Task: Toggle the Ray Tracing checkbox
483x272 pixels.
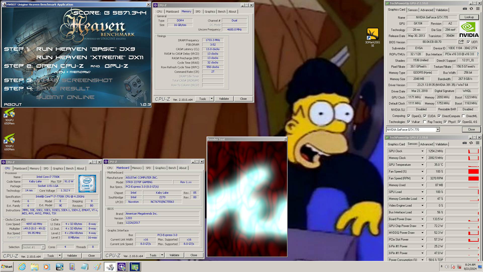Action: coord(425,122)
